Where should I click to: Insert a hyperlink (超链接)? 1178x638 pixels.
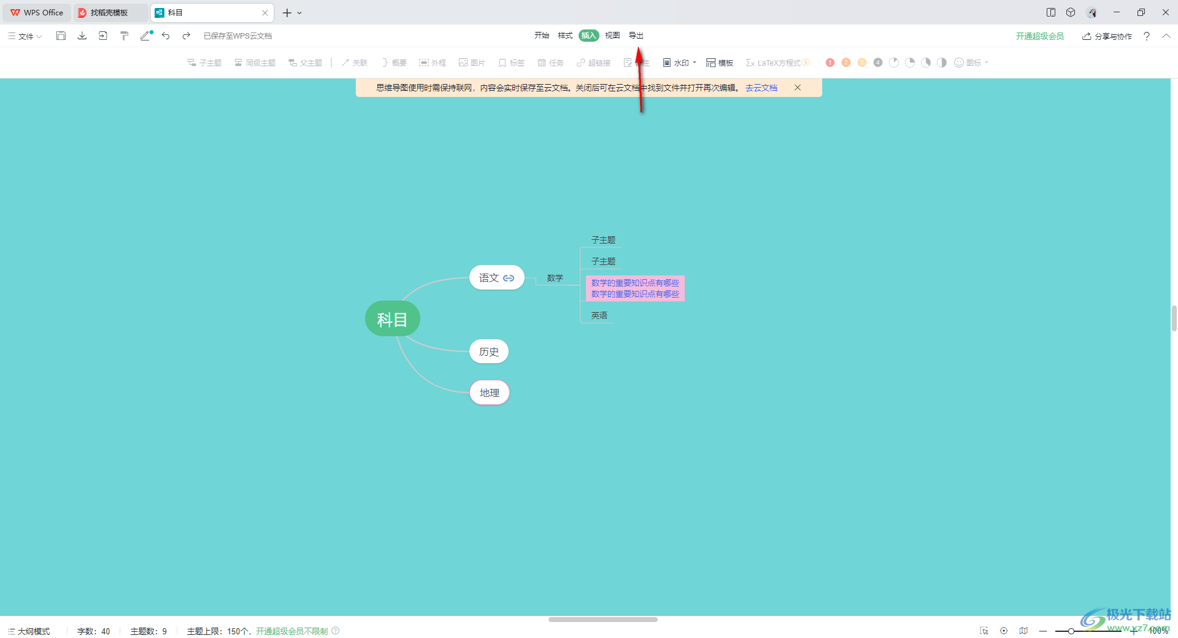tap(593, 63)
